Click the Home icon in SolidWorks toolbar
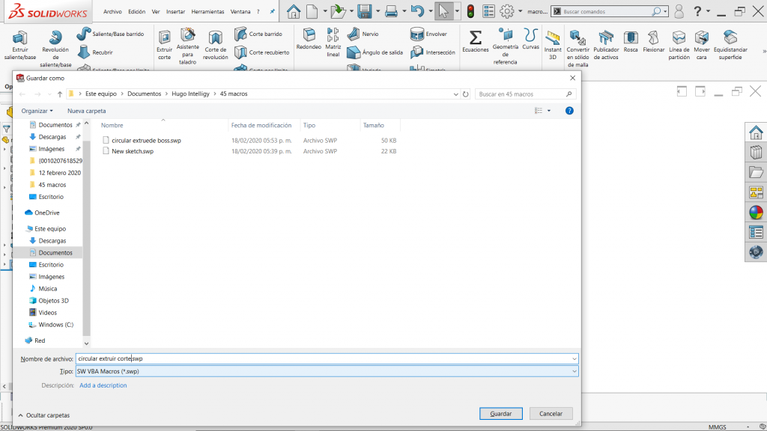Image resolution: width=767 pixels, height=431 pixels. coord(294,10)
